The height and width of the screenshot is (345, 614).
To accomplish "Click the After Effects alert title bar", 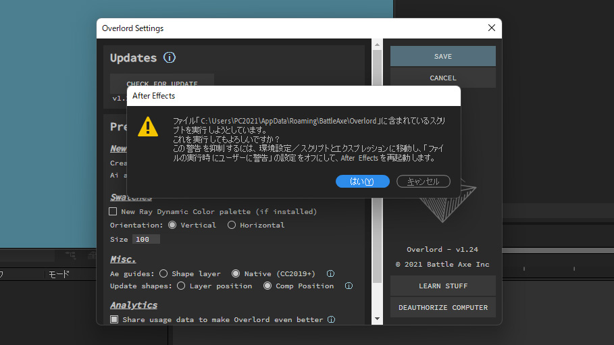I will pos(294,96).
